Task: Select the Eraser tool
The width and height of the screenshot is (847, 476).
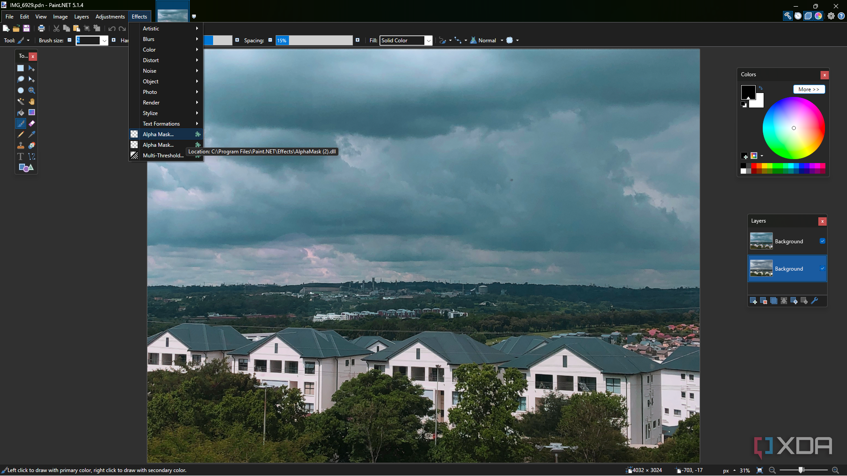Action: 32,123
